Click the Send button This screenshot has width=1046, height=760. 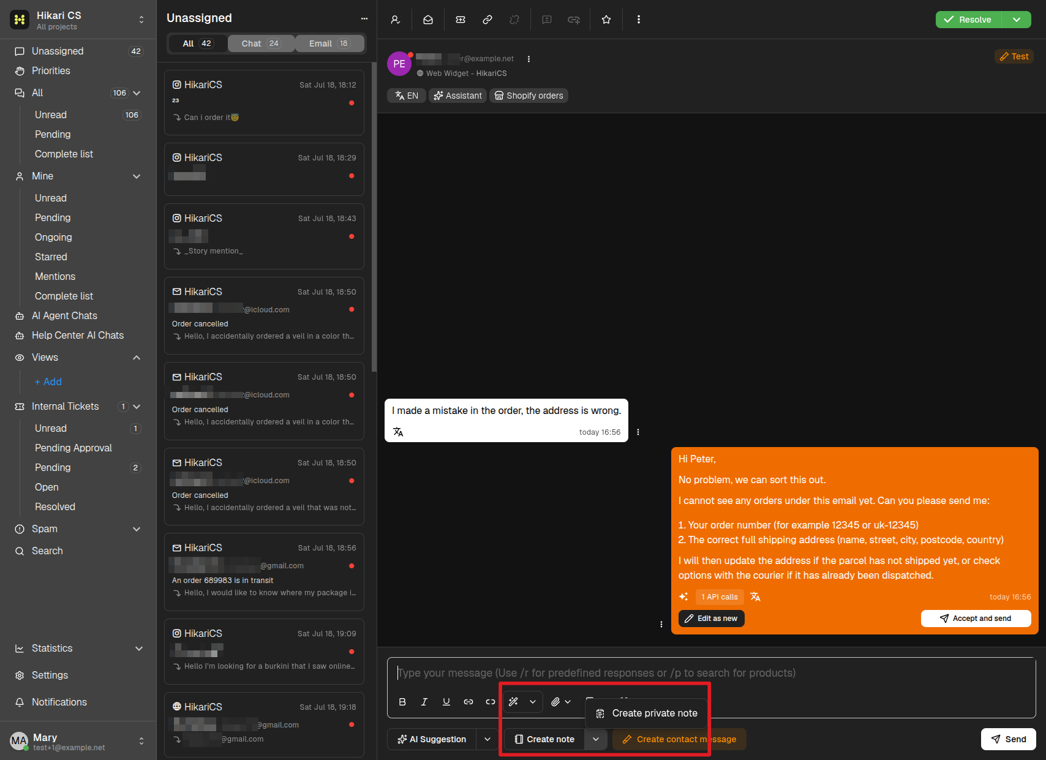[x=1009, y=739]
